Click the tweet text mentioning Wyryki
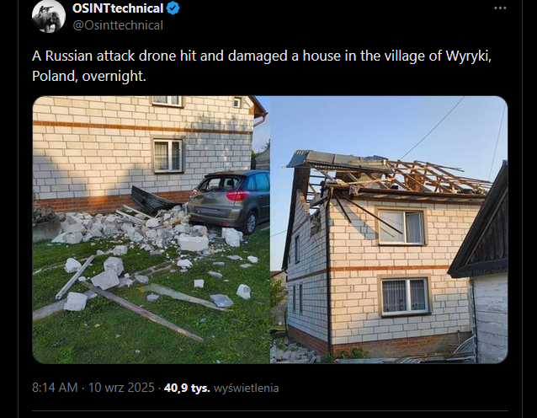The height and width of the screenshot is (418, 537). [262, 56]
